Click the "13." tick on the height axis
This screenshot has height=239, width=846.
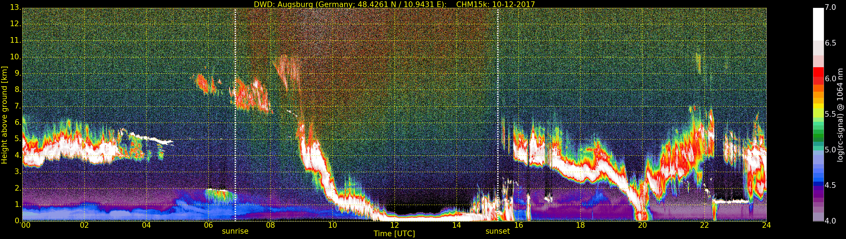coord(16,8)
